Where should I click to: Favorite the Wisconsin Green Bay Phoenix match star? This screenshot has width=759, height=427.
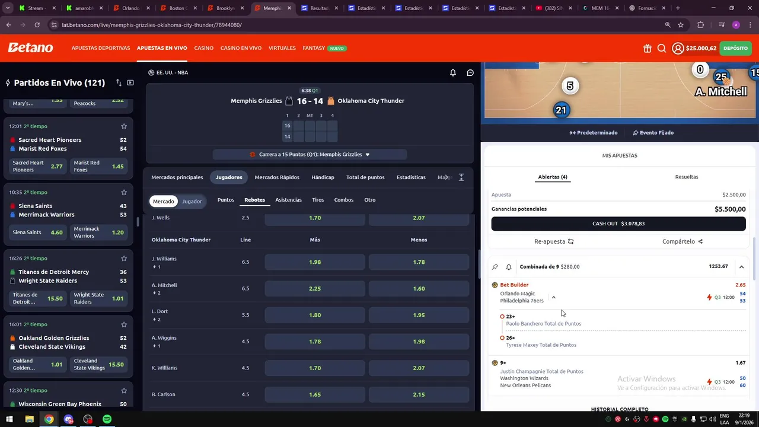coord(124,390)
